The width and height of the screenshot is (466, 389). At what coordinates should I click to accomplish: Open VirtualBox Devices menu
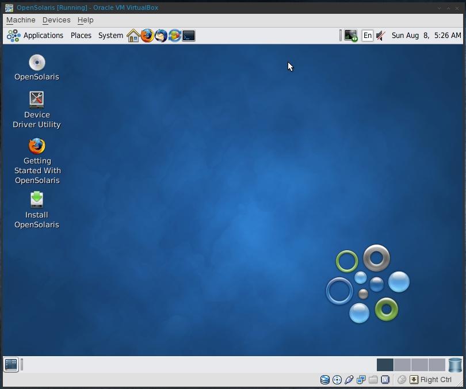pos(56,20)
